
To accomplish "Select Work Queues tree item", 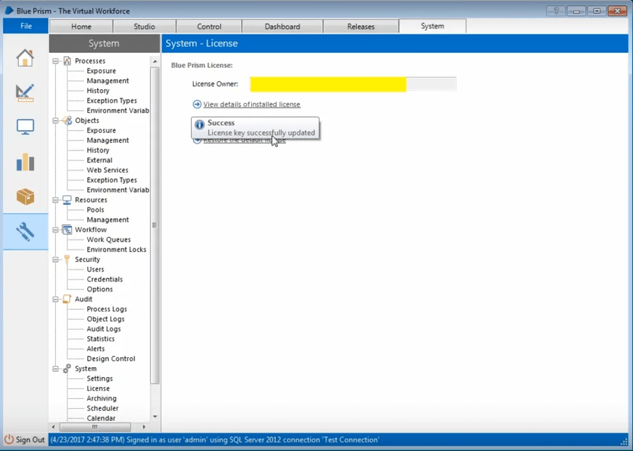I will 109,240.
